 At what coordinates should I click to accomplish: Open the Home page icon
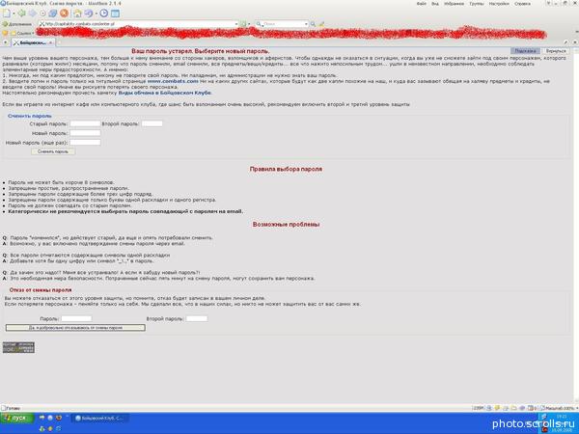(77, 14)
